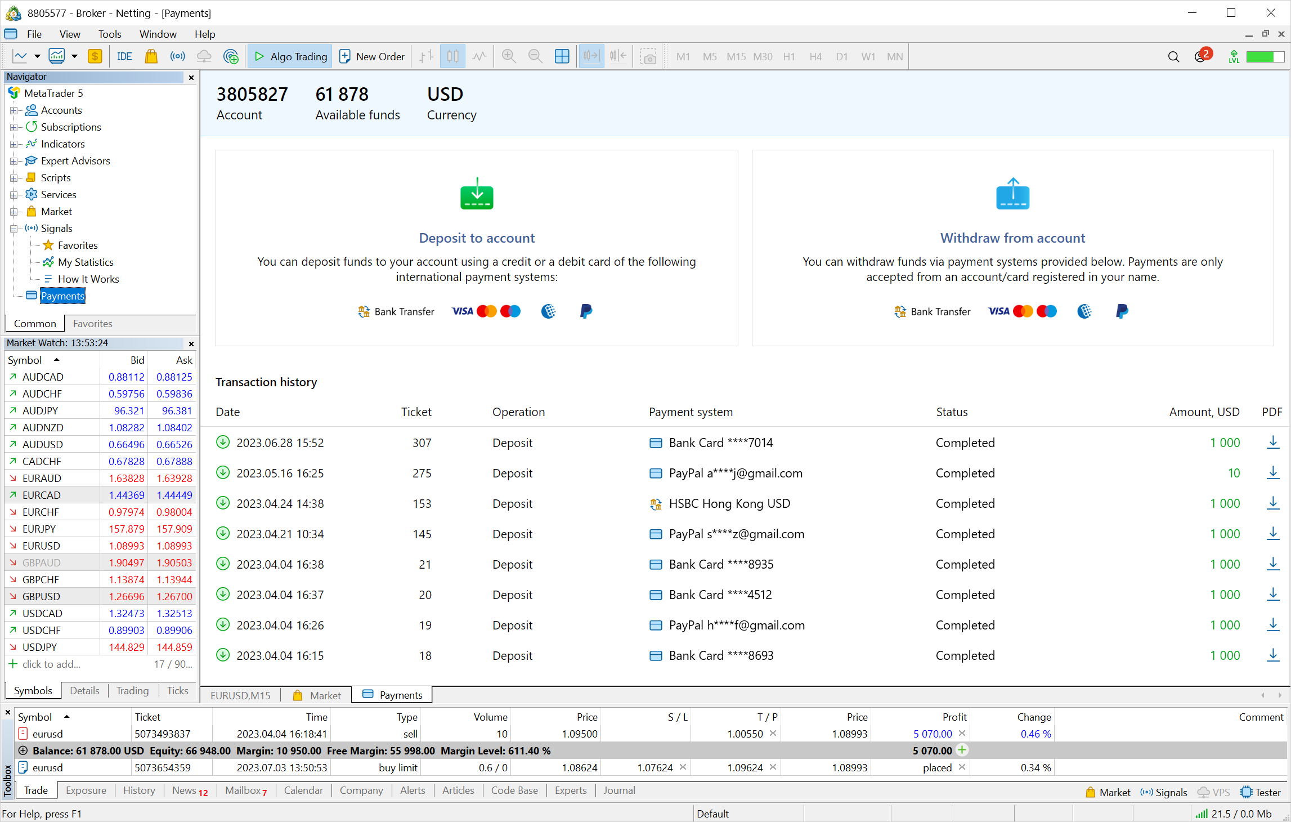Screen dimensions: 1291x822
Task: Click the tile windows grid icon
Action: click(x=562, y=56)
